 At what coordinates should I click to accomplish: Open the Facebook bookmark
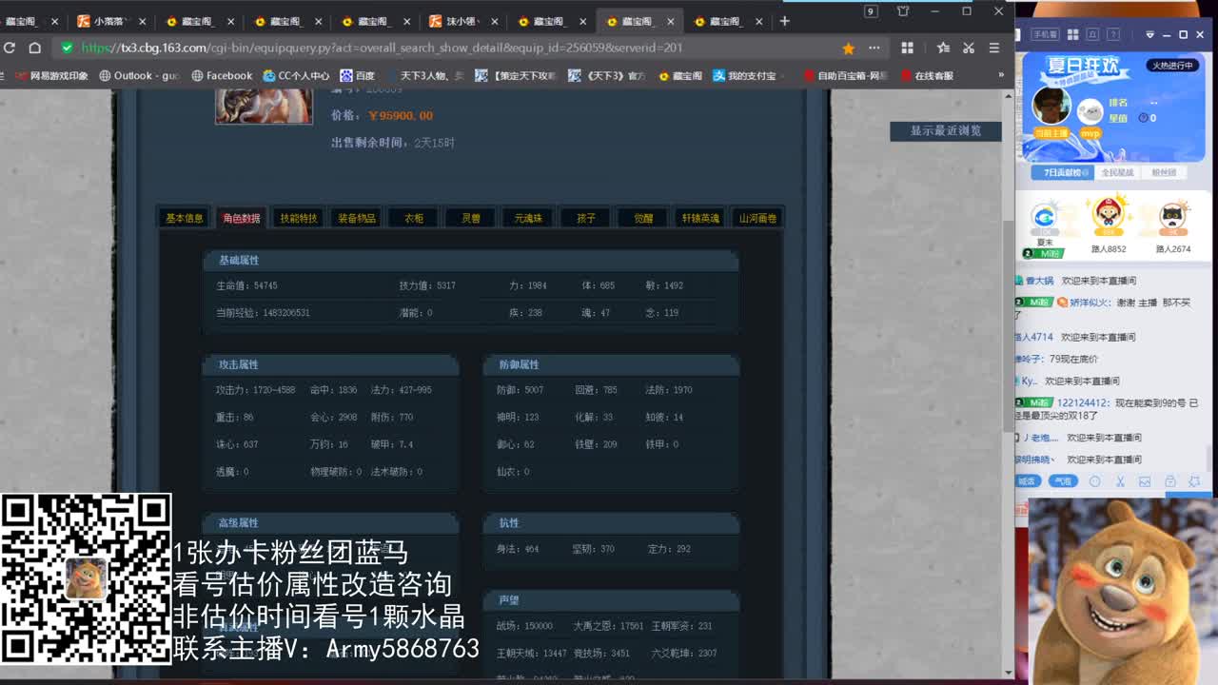tap(222, 75)
